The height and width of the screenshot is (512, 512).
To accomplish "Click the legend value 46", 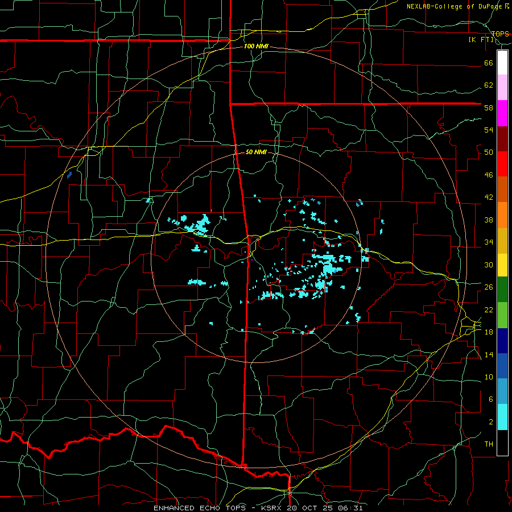I will [489, 175].
